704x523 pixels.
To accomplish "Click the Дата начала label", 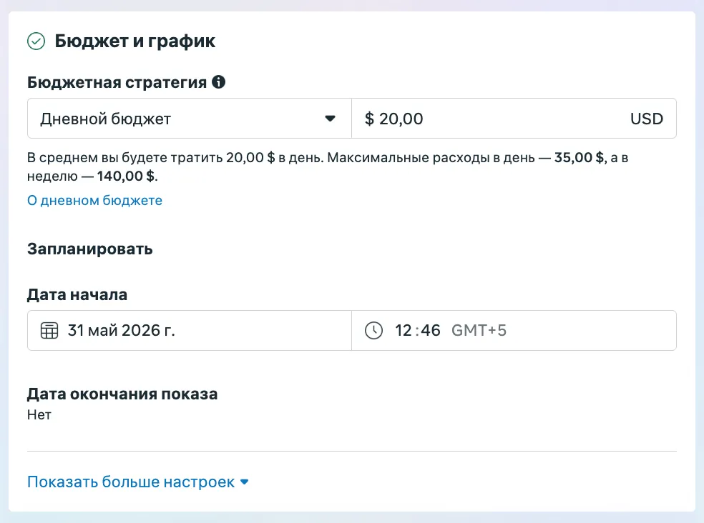I will point(77,294).
